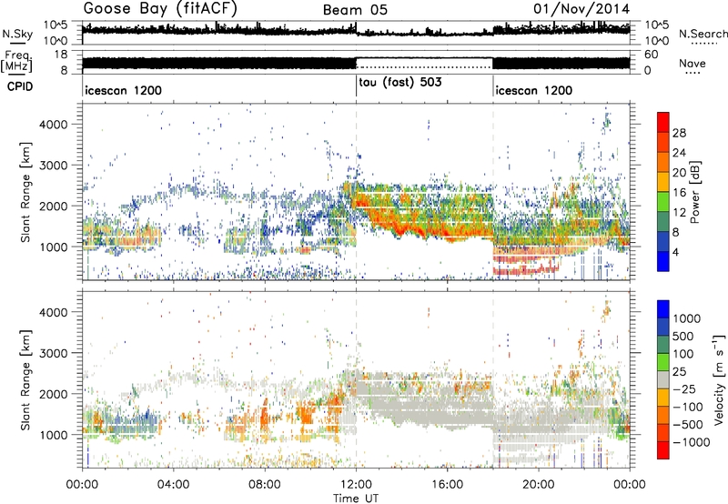728x504 pixels.
Task: Click the 'tau (fast) 503' CPID label
Action: (400, 83)
